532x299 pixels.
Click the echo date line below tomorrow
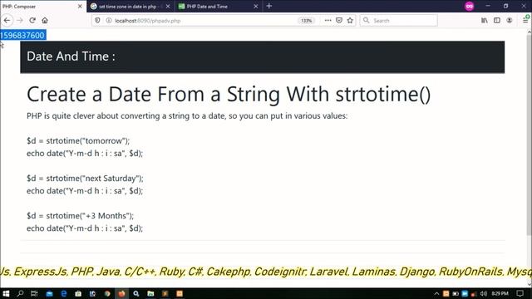85,153
